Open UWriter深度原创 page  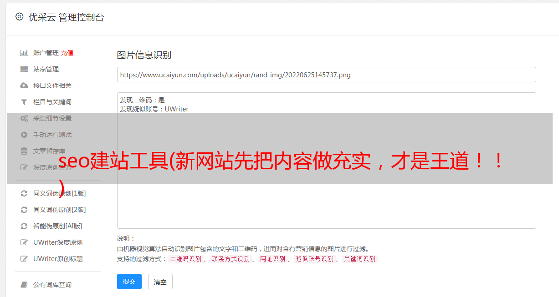(58, 242)
